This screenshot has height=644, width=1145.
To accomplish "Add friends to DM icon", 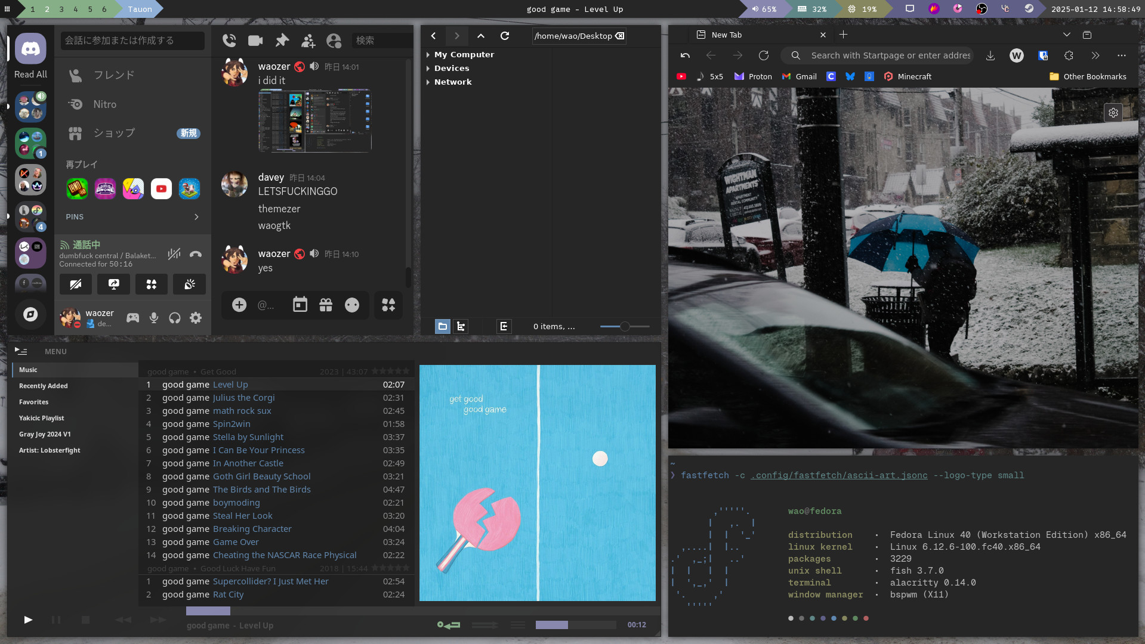I will pos(308,41).
